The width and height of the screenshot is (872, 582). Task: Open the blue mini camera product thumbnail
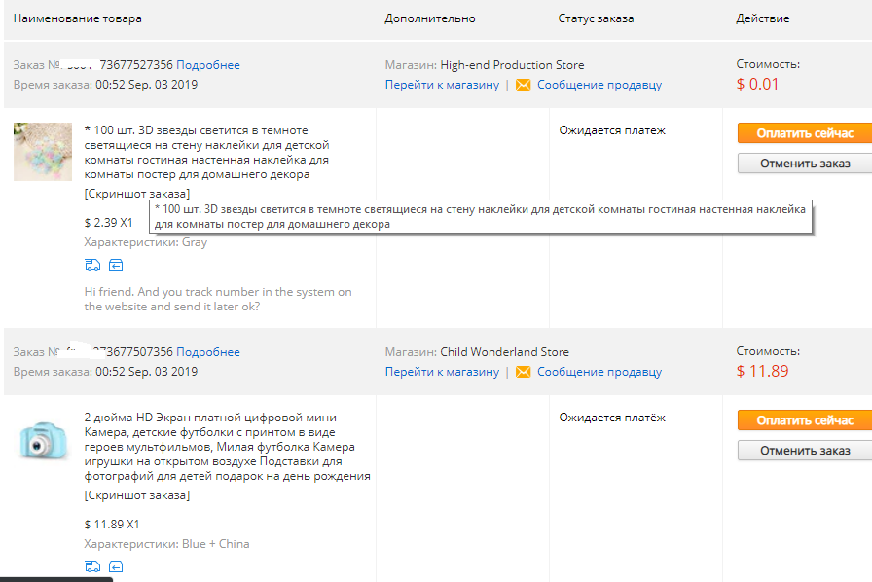coord(43,440)
